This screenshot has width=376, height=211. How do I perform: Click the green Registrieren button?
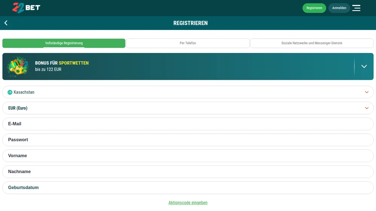314,8
